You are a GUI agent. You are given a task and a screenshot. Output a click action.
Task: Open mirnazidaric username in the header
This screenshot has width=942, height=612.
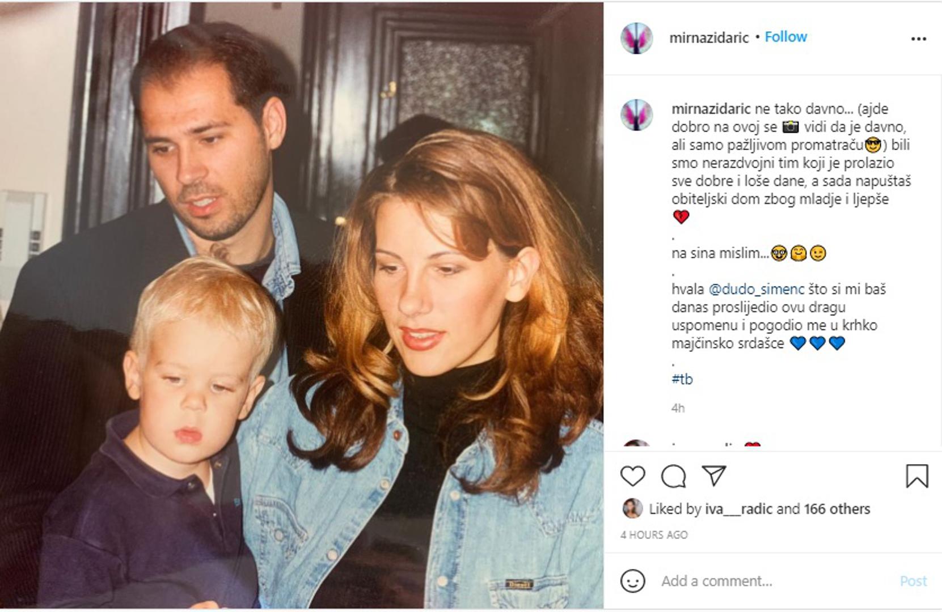point(709,38)
